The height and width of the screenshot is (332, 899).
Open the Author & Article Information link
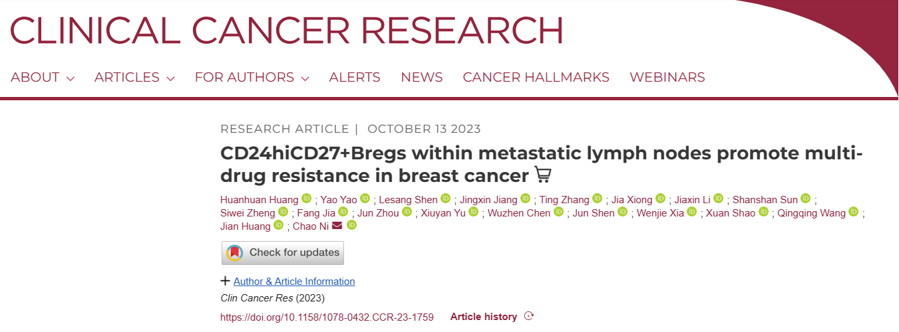(x=294, y=282)
